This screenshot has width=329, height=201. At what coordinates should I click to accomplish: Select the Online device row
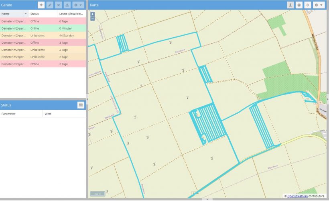(43, 28)
